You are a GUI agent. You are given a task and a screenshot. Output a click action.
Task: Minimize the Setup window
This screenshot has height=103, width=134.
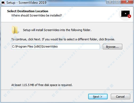click(110, 2)
